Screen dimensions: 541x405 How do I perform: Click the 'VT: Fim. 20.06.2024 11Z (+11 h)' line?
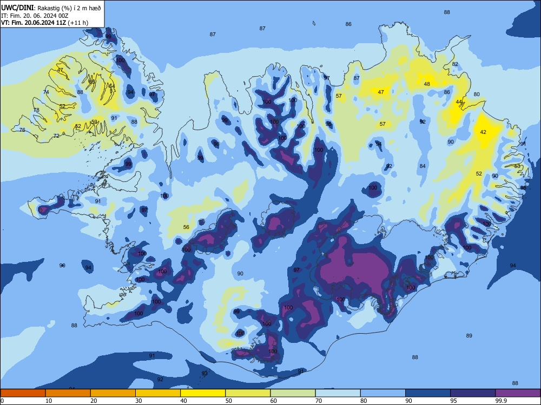coord(44,23)
